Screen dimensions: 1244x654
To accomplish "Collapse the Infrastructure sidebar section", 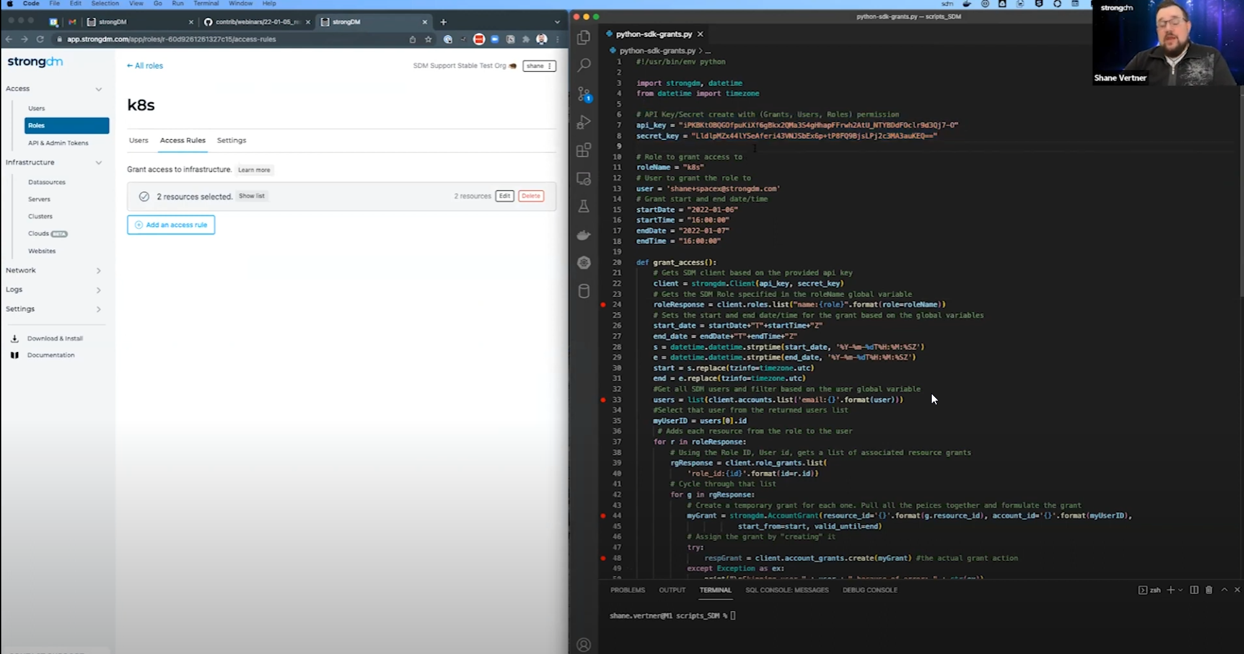I will coord(99,163).
